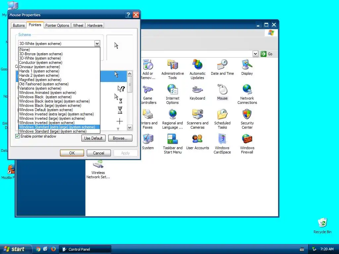The width and height of the screenshot is (339, 254).
Task: Choose Hands 1 (system scheme)
Action: coord(59,71)
